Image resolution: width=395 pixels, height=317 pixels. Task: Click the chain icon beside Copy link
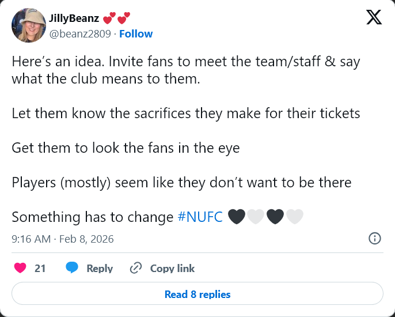point(136,268)
